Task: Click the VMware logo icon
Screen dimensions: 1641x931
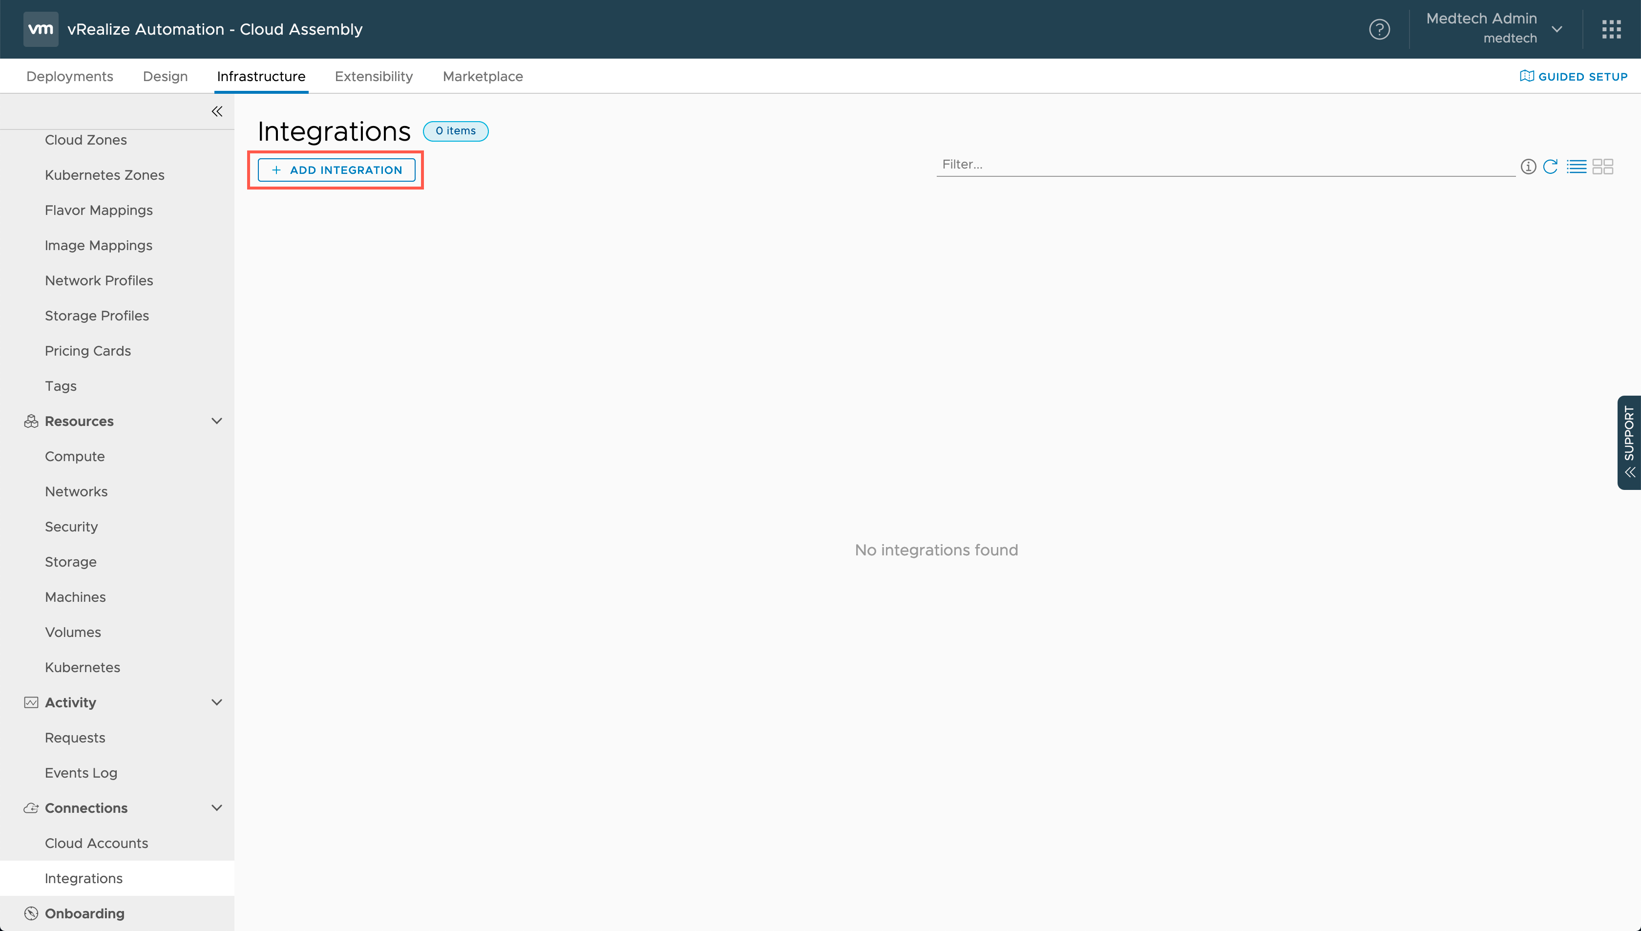Action: click(x=41, y=29)
